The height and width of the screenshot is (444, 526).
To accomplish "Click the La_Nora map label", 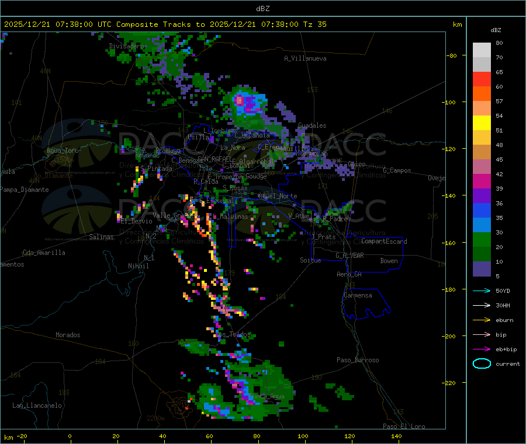I will (x=233, y=148).
